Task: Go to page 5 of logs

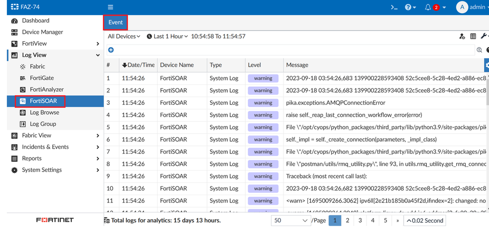Action: coord(385,221)
